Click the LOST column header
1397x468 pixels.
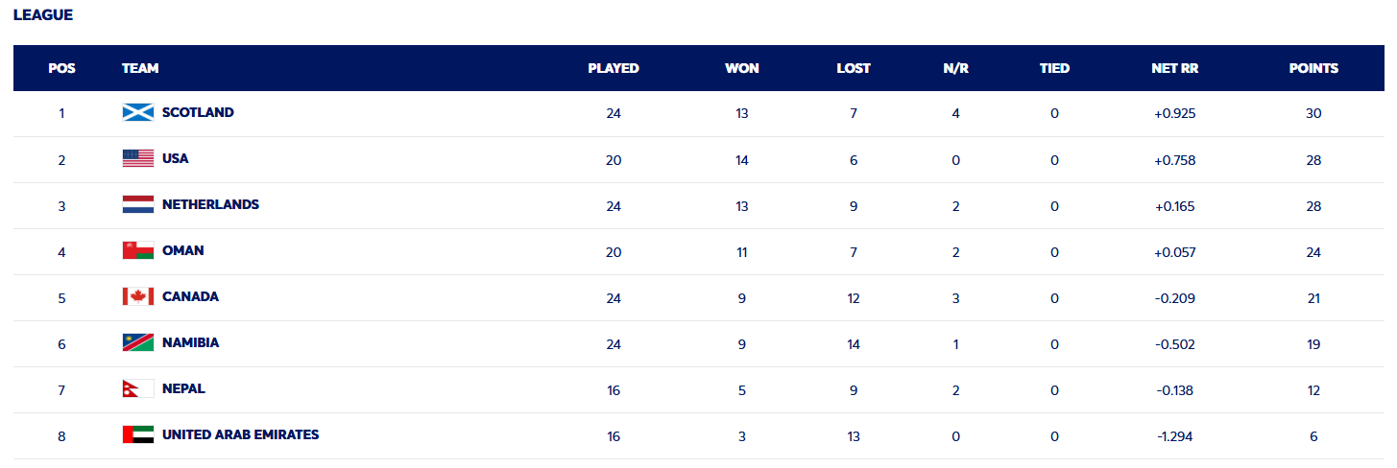(x=854, y=68)
